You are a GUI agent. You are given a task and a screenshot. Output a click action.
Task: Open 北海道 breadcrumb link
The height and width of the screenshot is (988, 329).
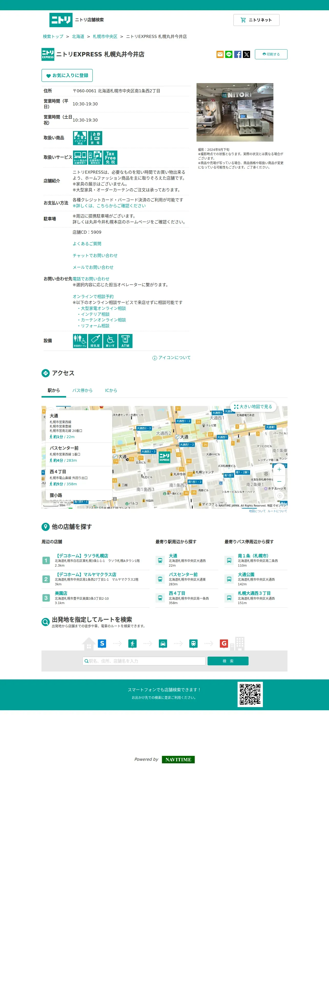point(78,37)
